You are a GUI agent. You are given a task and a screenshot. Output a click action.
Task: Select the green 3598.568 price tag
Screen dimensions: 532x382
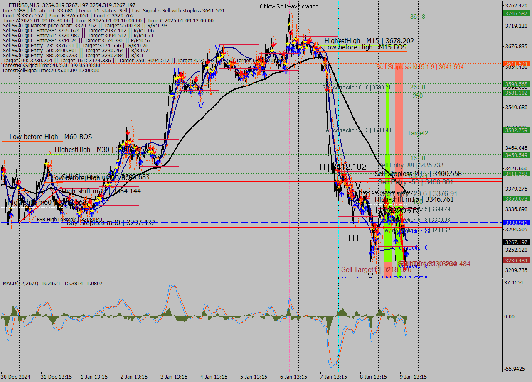(516, 84)
